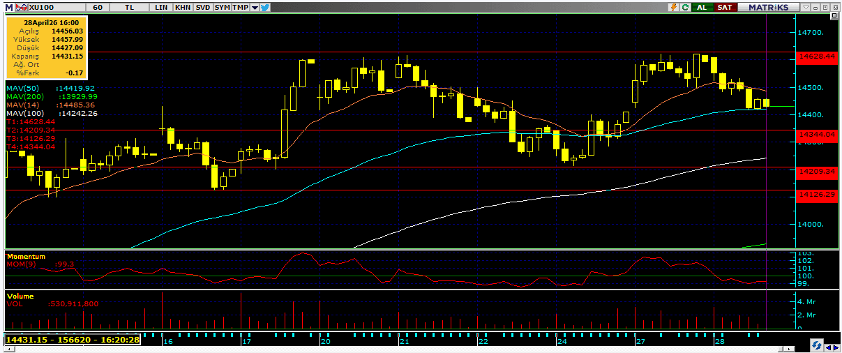Toggle the LIN scale mode
The height and width of the screenshot is (353, 842).
tap(162, 7)
